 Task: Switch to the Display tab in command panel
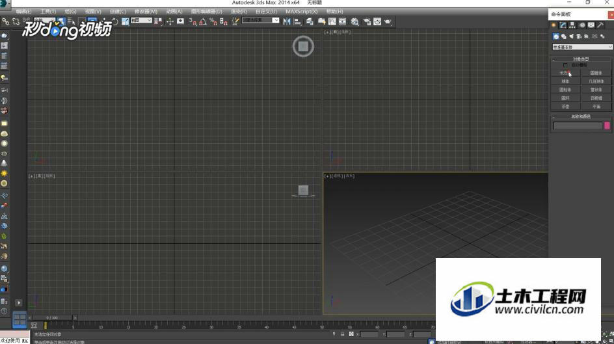(x=591, y=25)
